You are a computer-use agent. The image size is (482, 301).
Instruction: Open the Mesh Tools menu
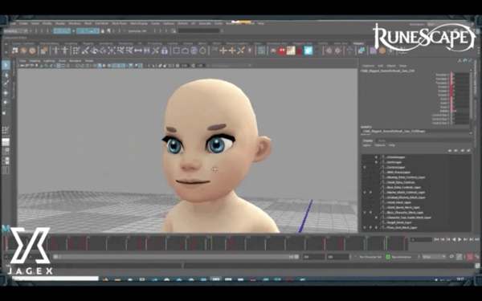tap(119, 23)
